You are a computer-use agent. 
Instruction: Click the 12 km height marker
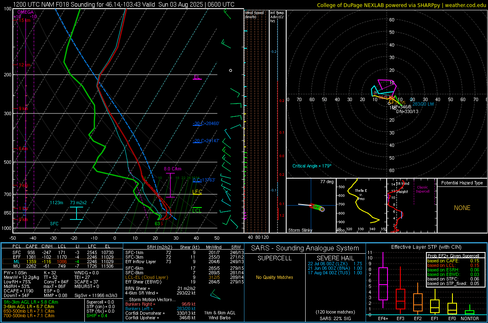25,65
